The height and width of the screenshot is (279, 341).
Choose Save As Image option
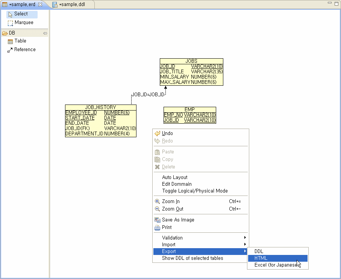point(178,220)
